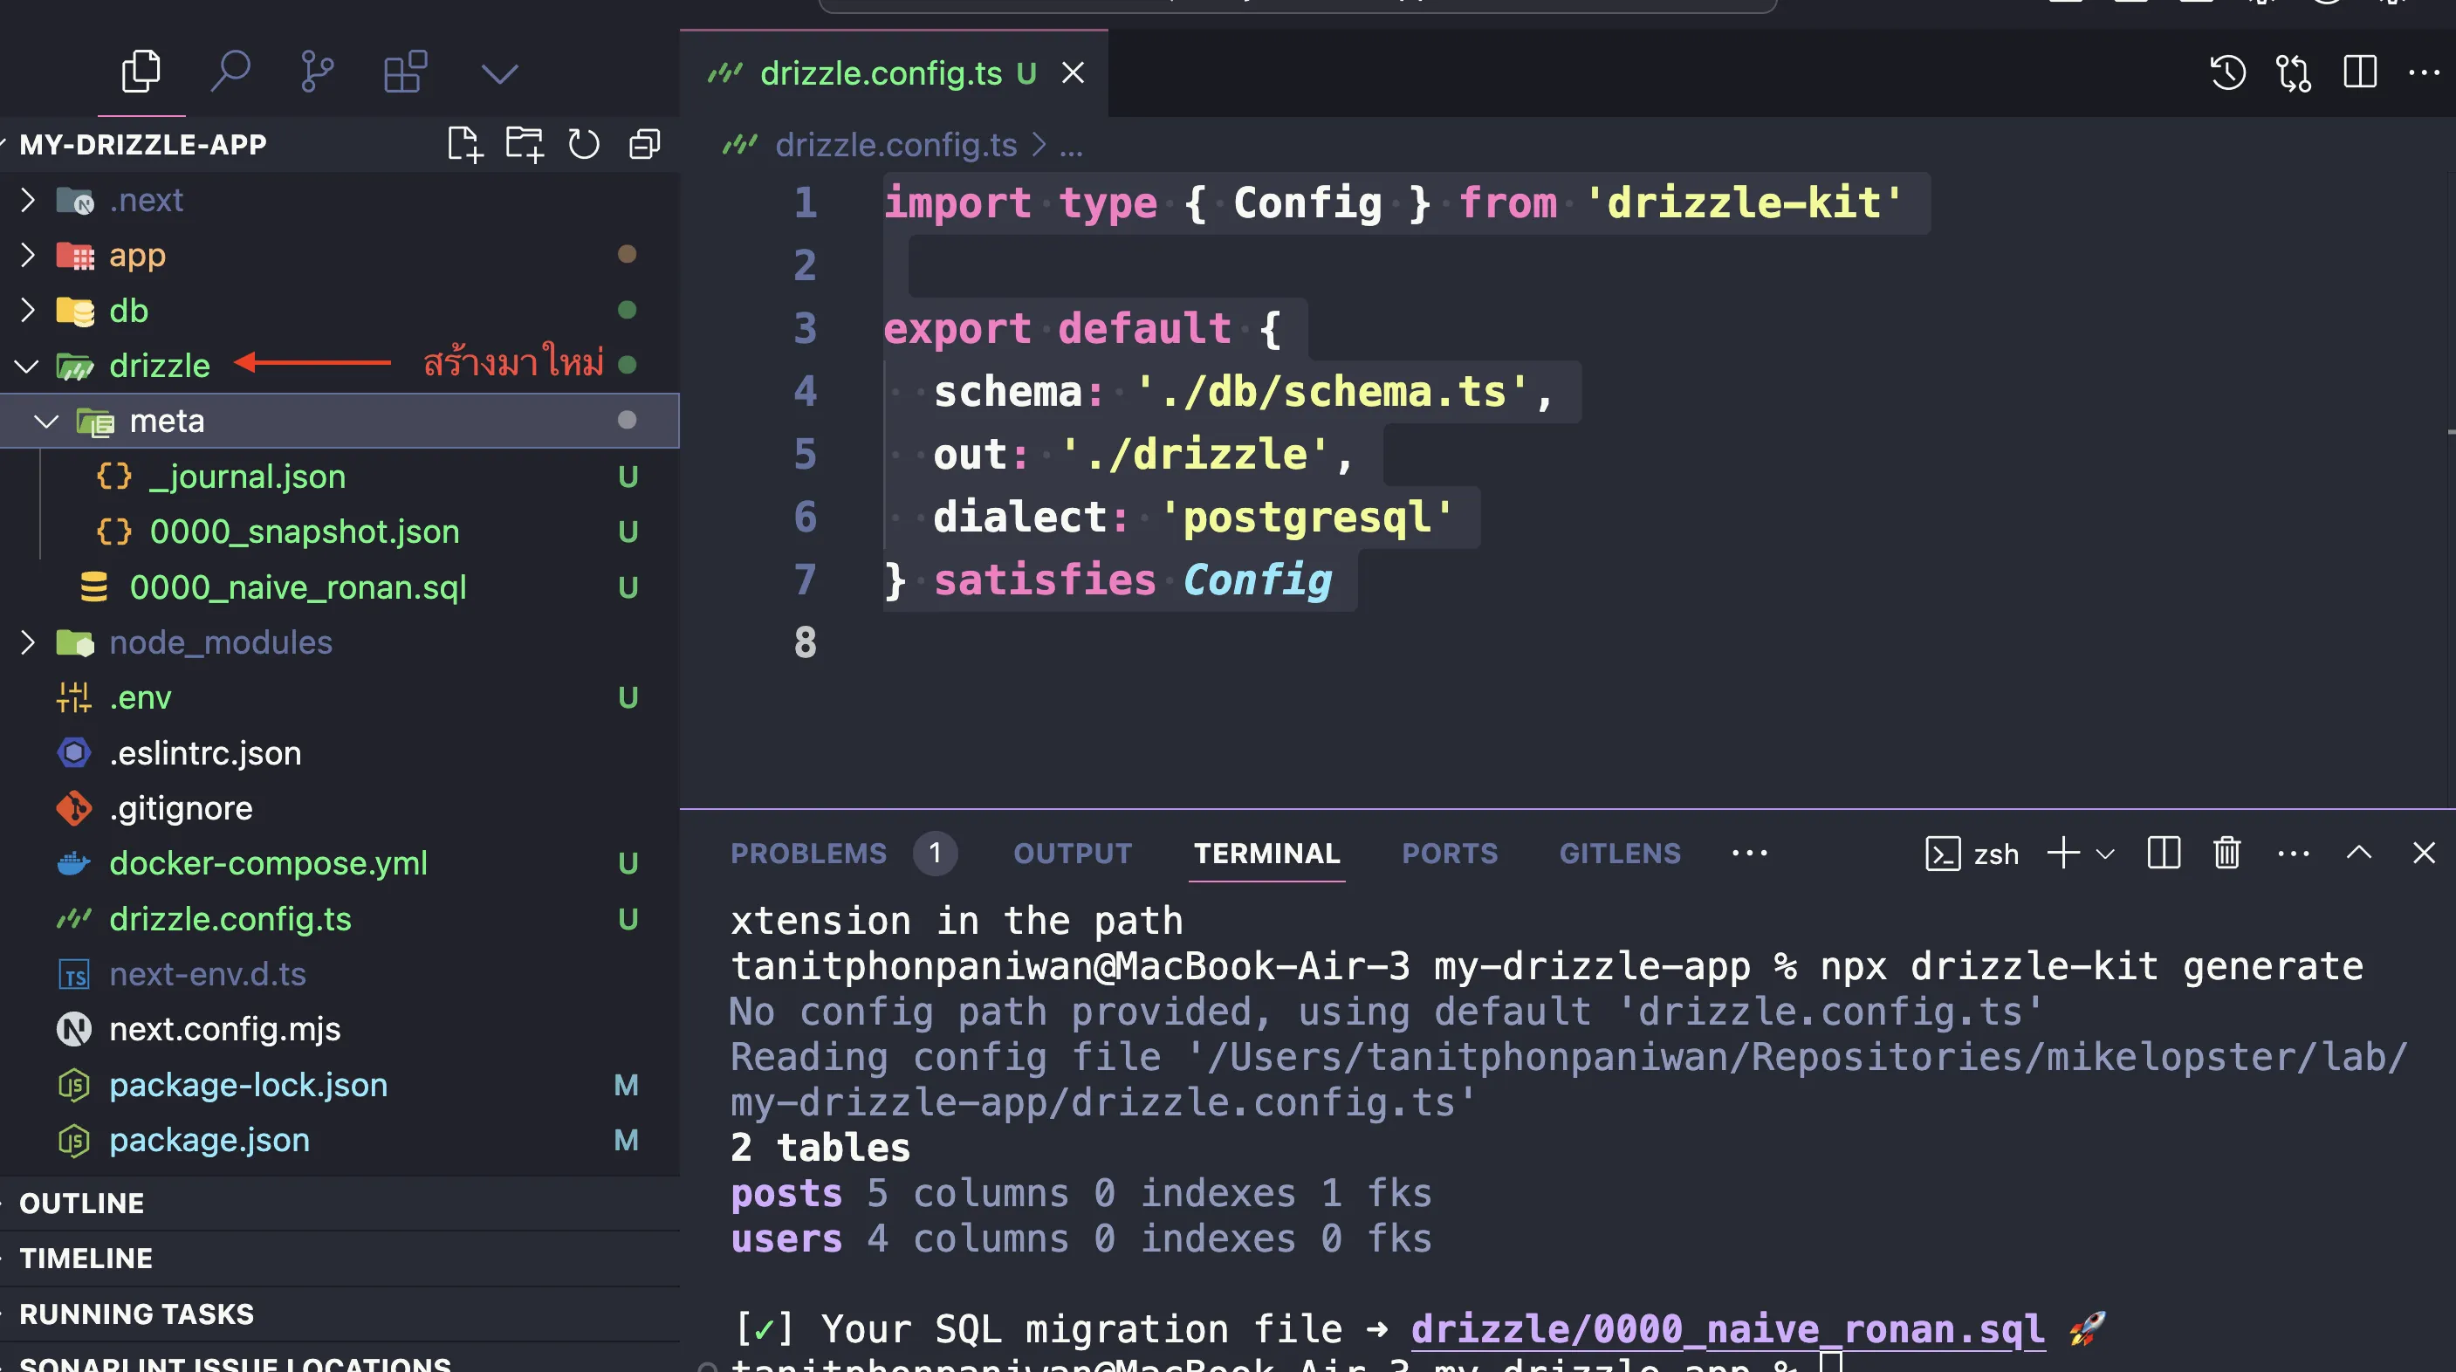Kill terminal with trash icon

pyautogui.click(x=2226, y=853)
